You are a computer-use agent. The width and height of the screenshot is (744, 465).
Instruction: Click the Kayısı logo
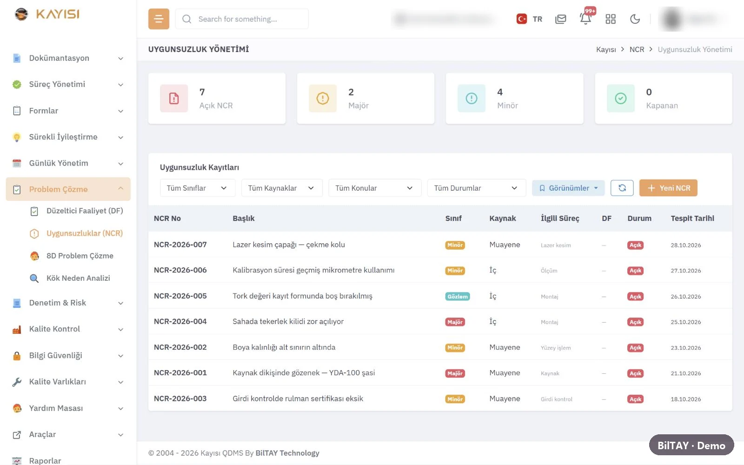[47, 14]
